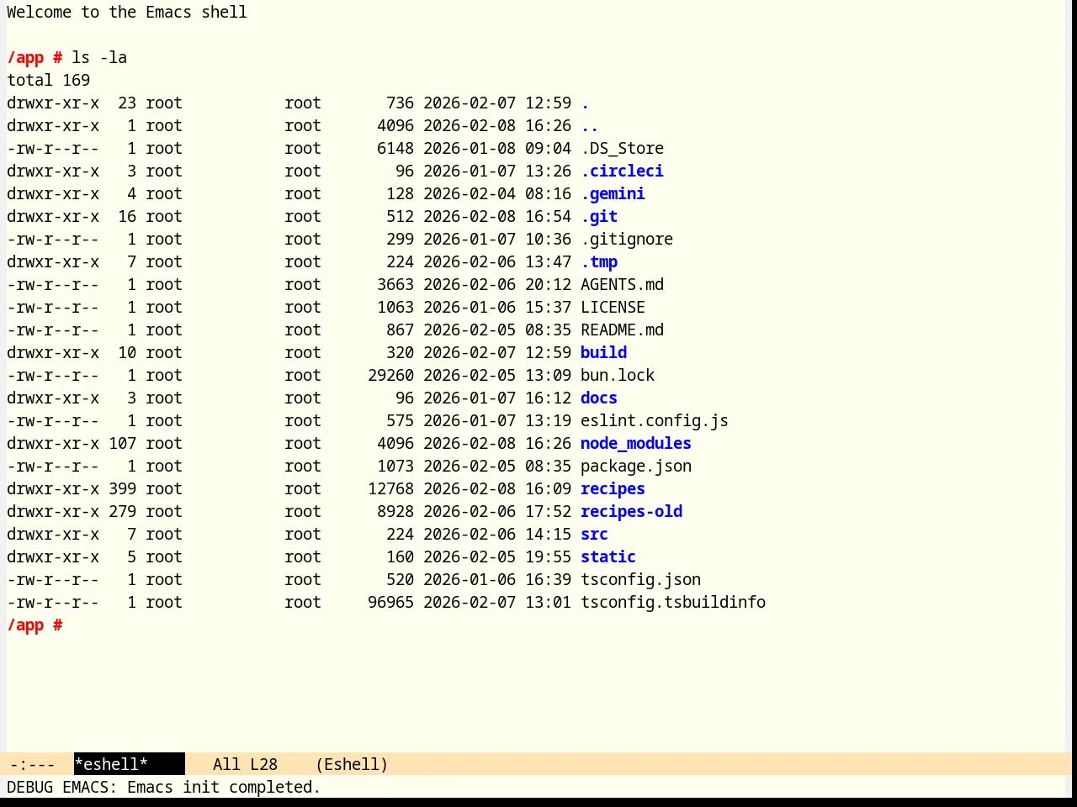Click the All L28 position indicator
The image size is (1077, 807).
[x=245, y=764]
